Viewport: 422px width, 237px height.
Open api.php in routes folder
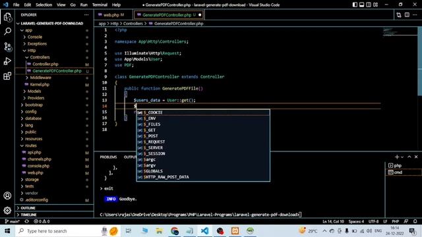coord(34,152)
